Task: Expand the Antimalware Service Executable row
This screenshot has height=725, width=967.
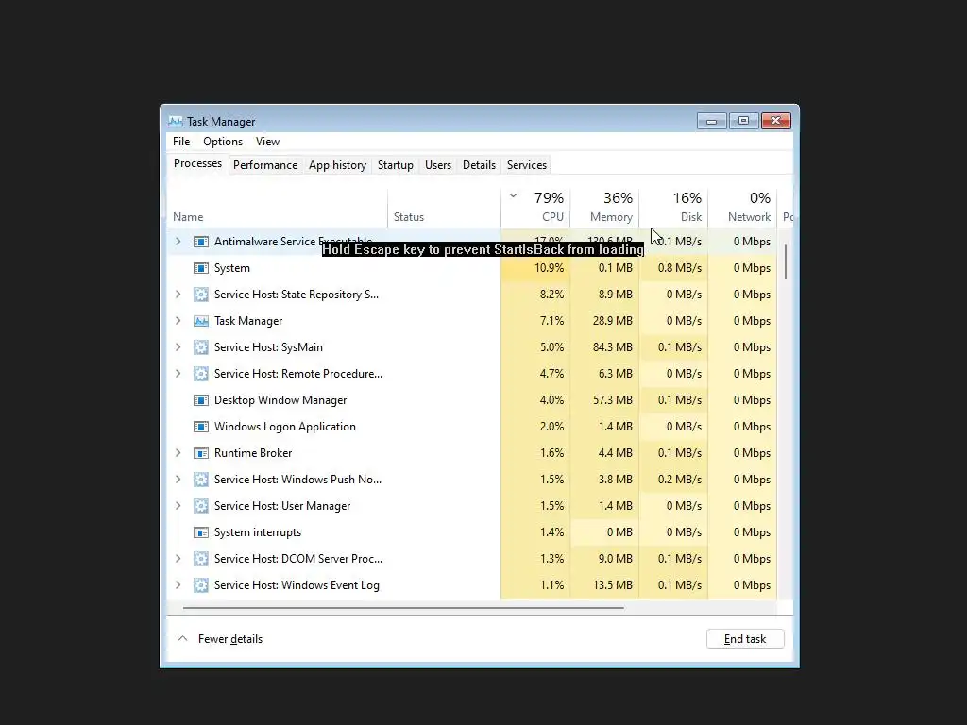Action: (x=178, y=242)
